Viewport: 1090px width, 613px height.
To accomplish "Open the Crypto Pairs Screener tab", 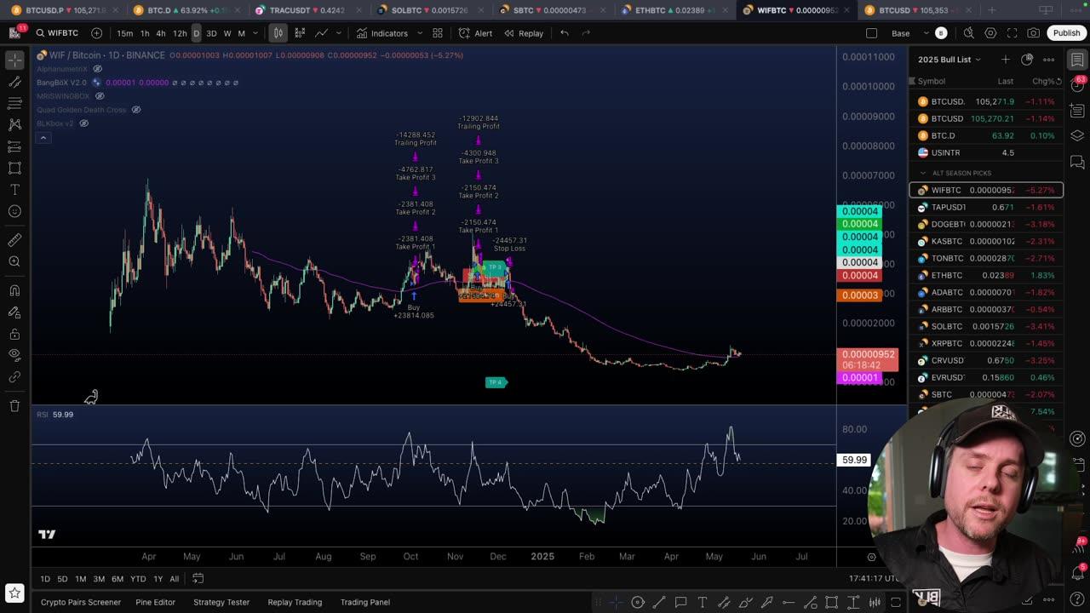I will coord(81,602).
